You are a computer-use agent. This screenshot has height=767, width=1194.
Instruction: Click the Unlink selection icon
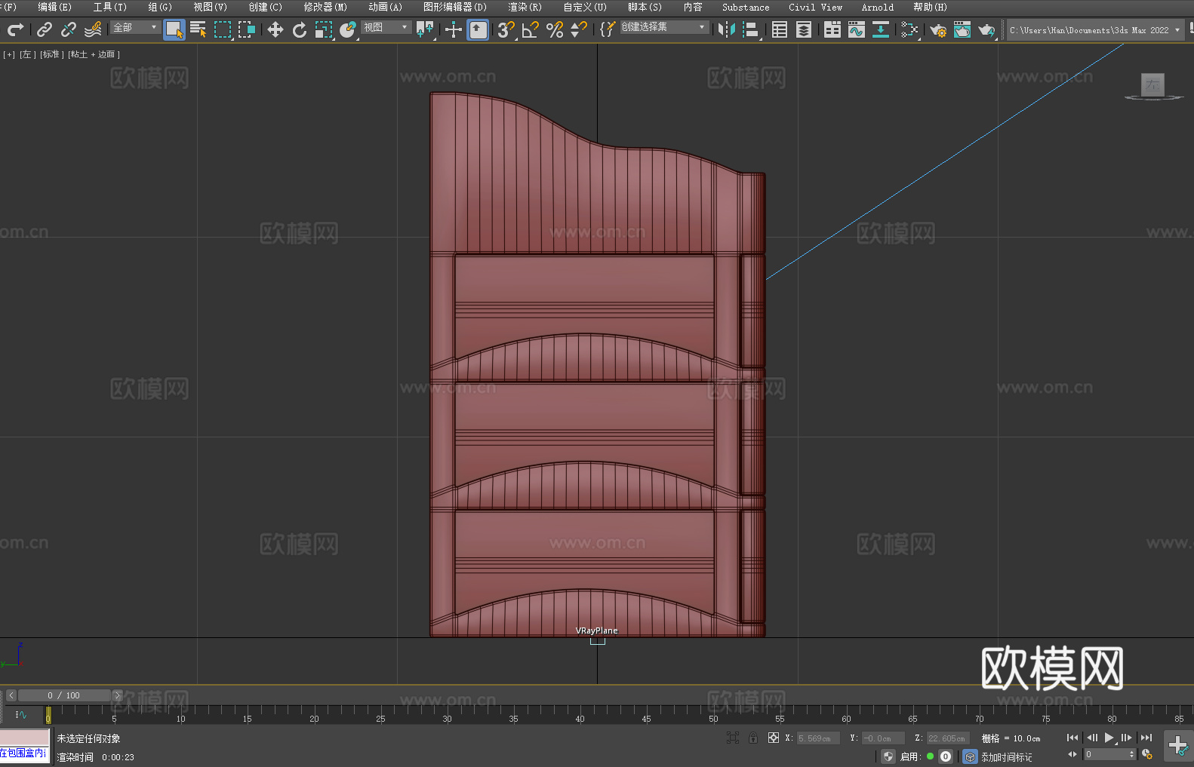69,29
